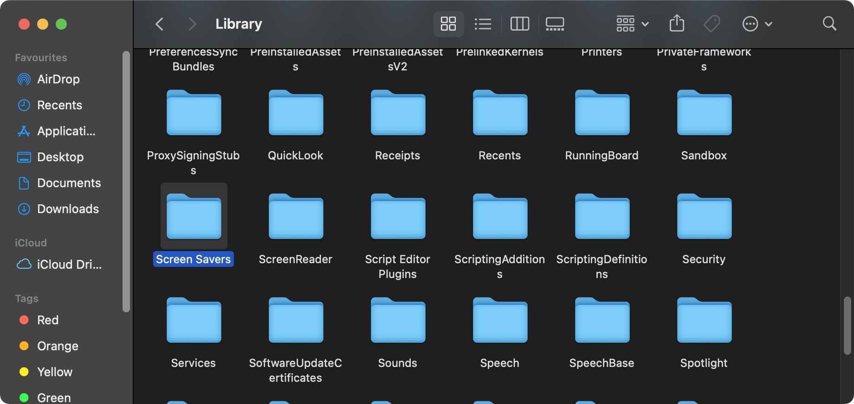Click the Favourites section header
Screen dimensions: 854x404
pos(41,57)
